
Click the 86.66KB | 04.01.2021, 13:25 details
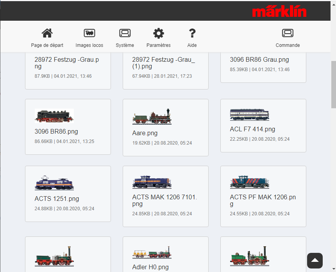coord(64,141)
